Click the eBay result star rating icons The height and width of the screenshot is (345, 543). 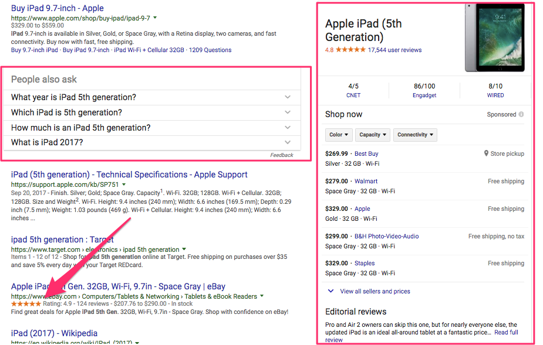[26, 304]
